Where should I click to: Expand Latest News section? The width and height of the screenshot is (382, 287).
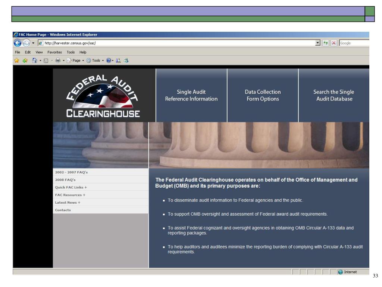pyautogui.click(x=68, y=202)
